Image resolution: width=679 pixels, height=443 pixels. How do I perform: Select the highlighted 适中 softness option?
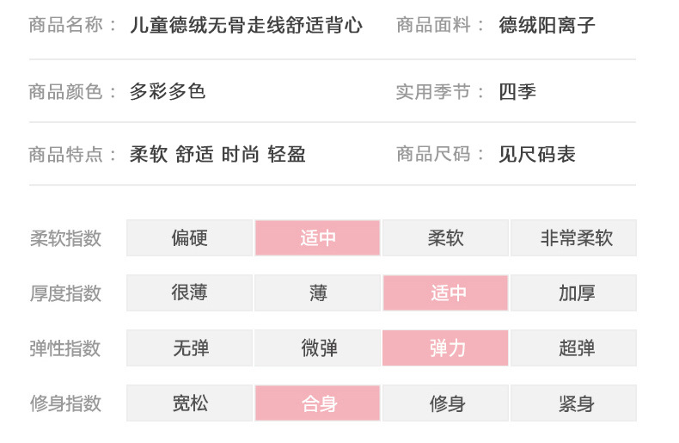(317, 238)
